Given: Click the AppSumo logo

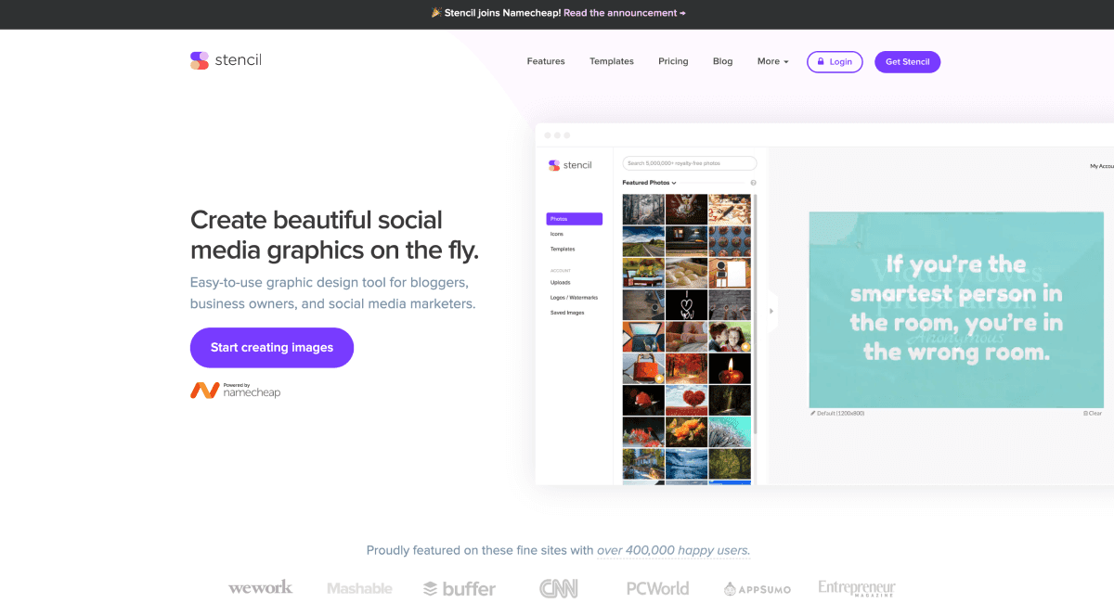Looking at the screenshot, I should tap(756, 588).
